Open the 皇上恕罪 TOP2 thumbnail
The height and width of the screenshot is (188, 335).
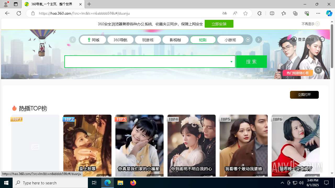[x=87, y=146]
